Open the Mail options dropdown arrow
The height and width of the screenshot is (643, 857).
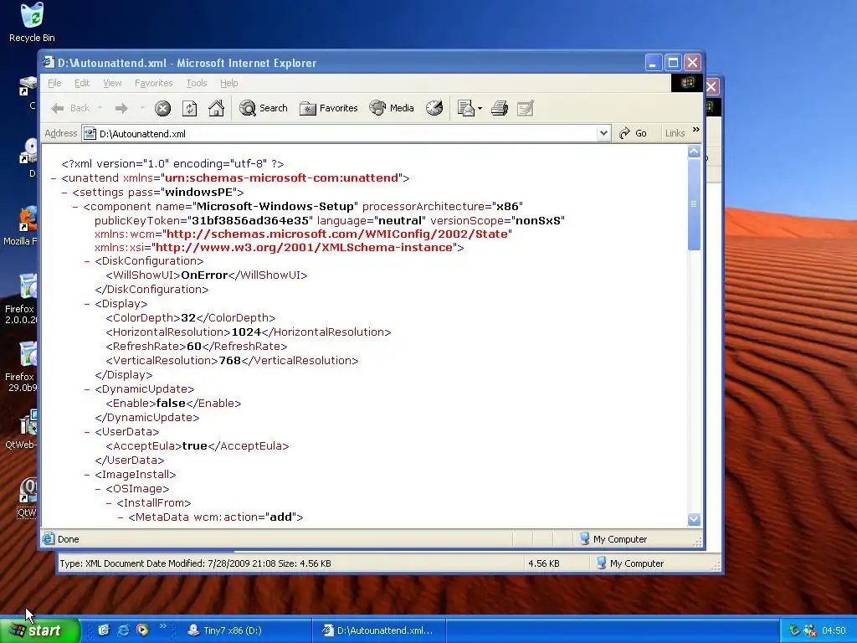pos(480,108)
